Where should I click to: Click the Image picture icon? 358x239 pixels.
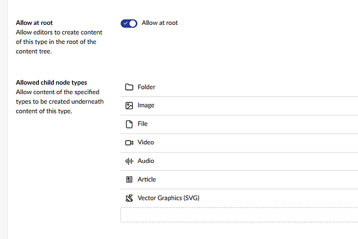coord(129,106)
